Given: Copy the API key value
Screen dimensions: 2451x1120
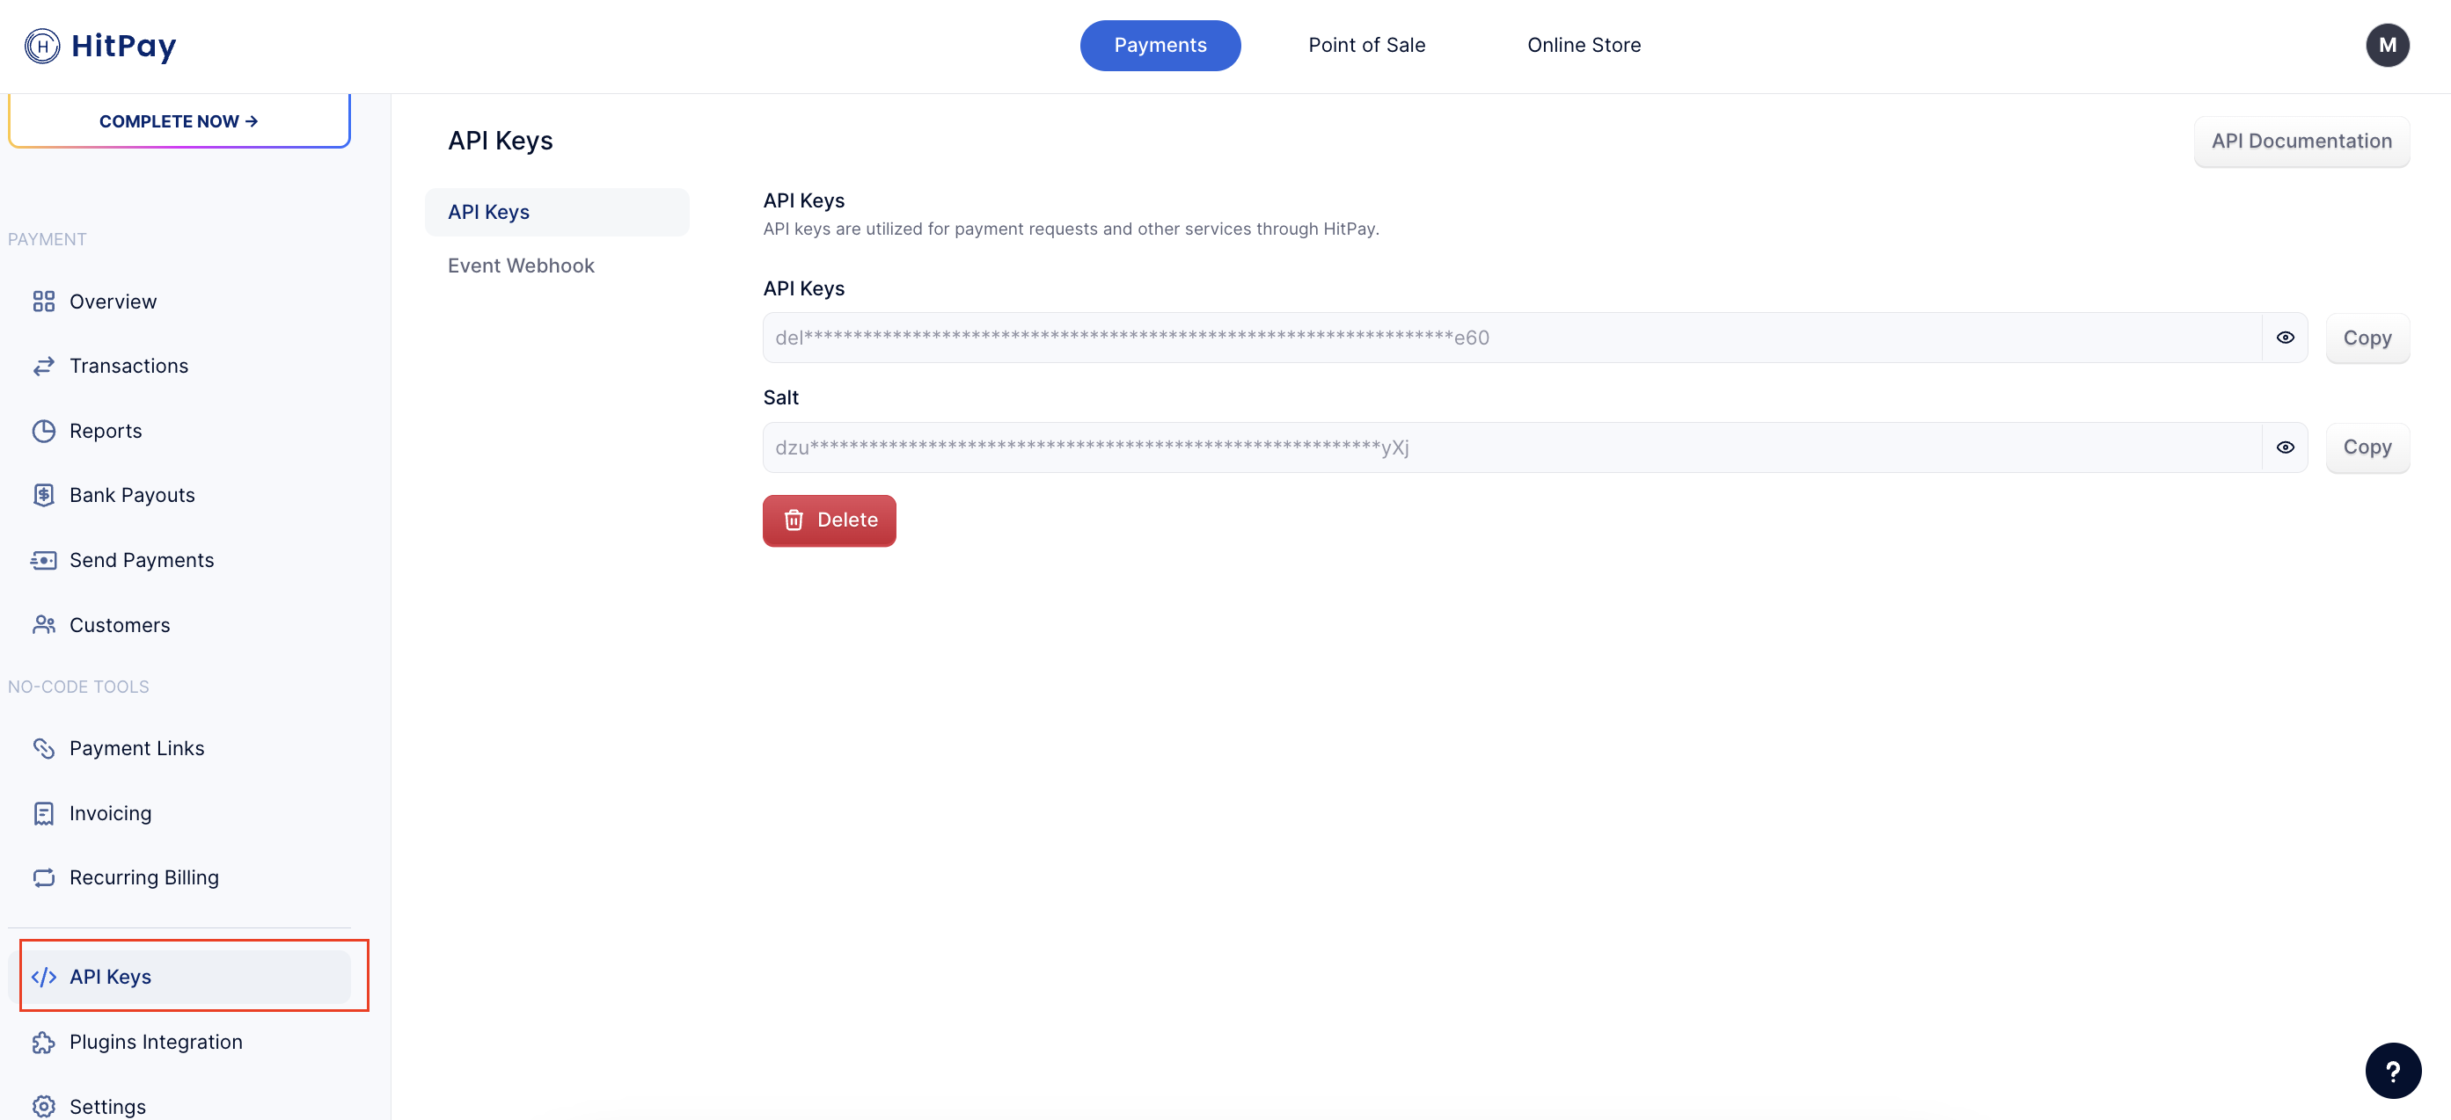Looking at the screenshot, I should [x=2367, y=338].
